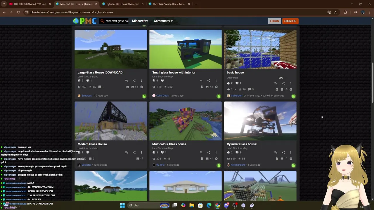Click the share icon on Small glass house with interior
This screenshot has height=210, width=374.
coord(209,81)
